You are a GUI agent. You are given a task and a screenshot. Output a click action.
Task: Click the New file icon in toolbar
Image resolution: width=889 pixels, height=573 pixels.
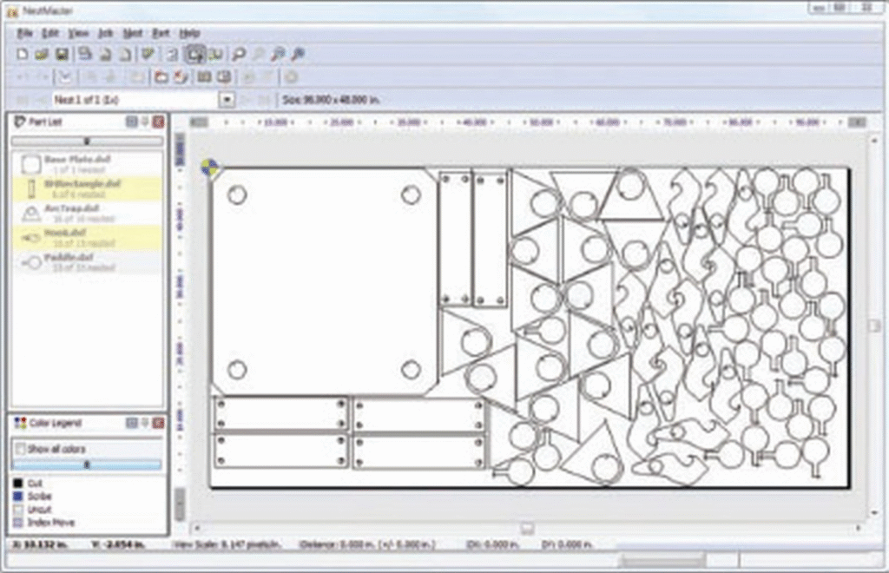click(23, 54)
